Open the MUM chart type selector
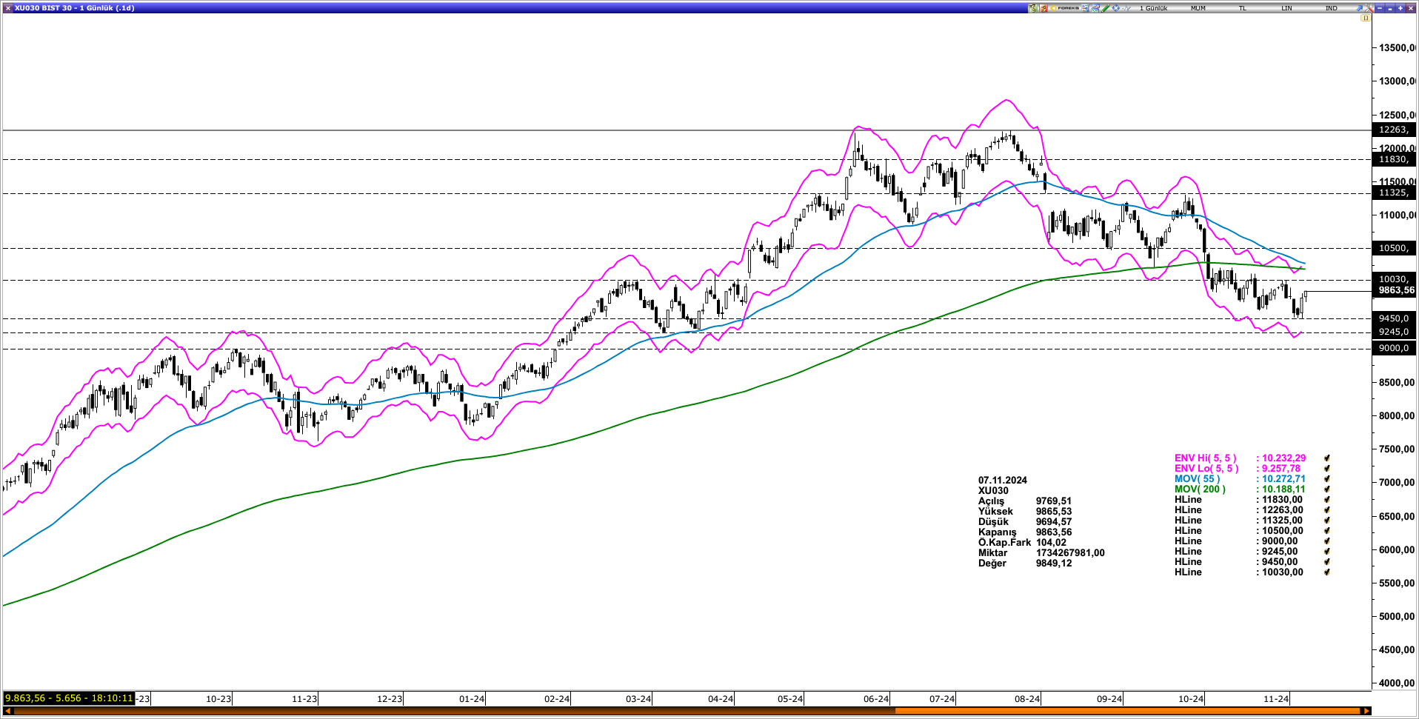Viewport: 1419px width, 719px height. pyautogui.click(x=1198, y=8)
